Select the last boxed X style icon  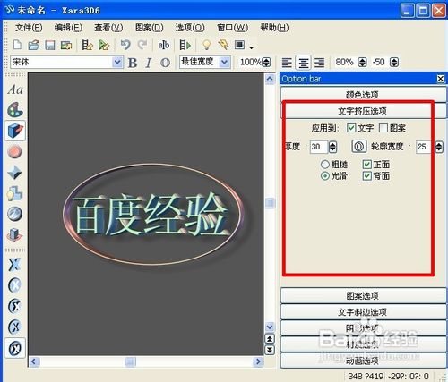(15, 348)
